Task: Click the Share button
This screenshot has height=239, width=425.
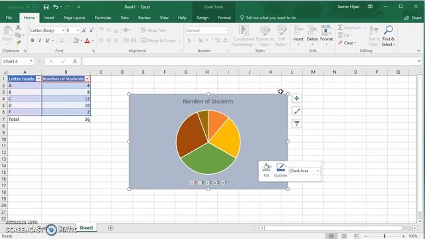Action: 413,18
